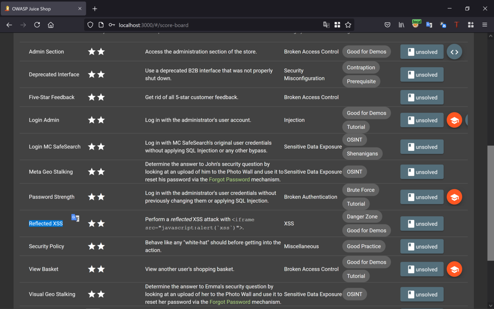Open the Firefox hamburger menu
This screenshot has height=309, width=494.
[x=485, y=25]
